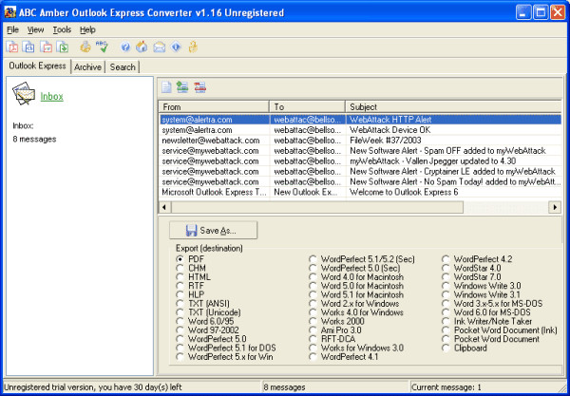Select the WebAttack Device OK message
Screen dimensions: 570x396
[360, 130]
